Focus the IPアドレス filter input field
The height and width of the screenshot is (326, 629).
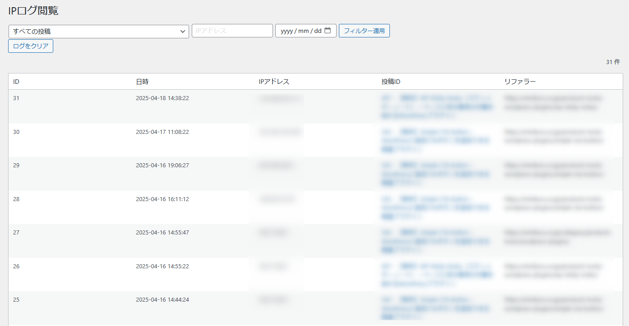[x=232, y=31]
